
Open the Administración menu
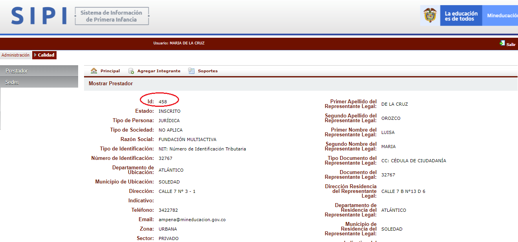tap(15, 55)
